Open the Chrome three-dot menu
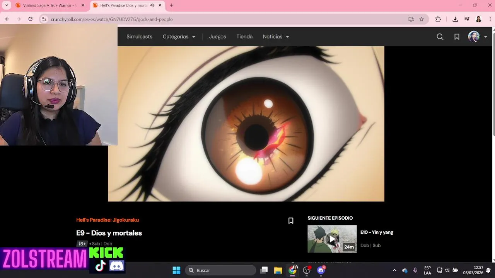The height and width of the screenshot is (278, 495). [x=490, y=19]
